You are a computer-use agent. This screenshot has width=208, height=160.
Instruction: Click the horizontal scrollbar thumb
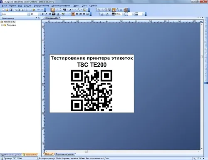coord(86,151)
